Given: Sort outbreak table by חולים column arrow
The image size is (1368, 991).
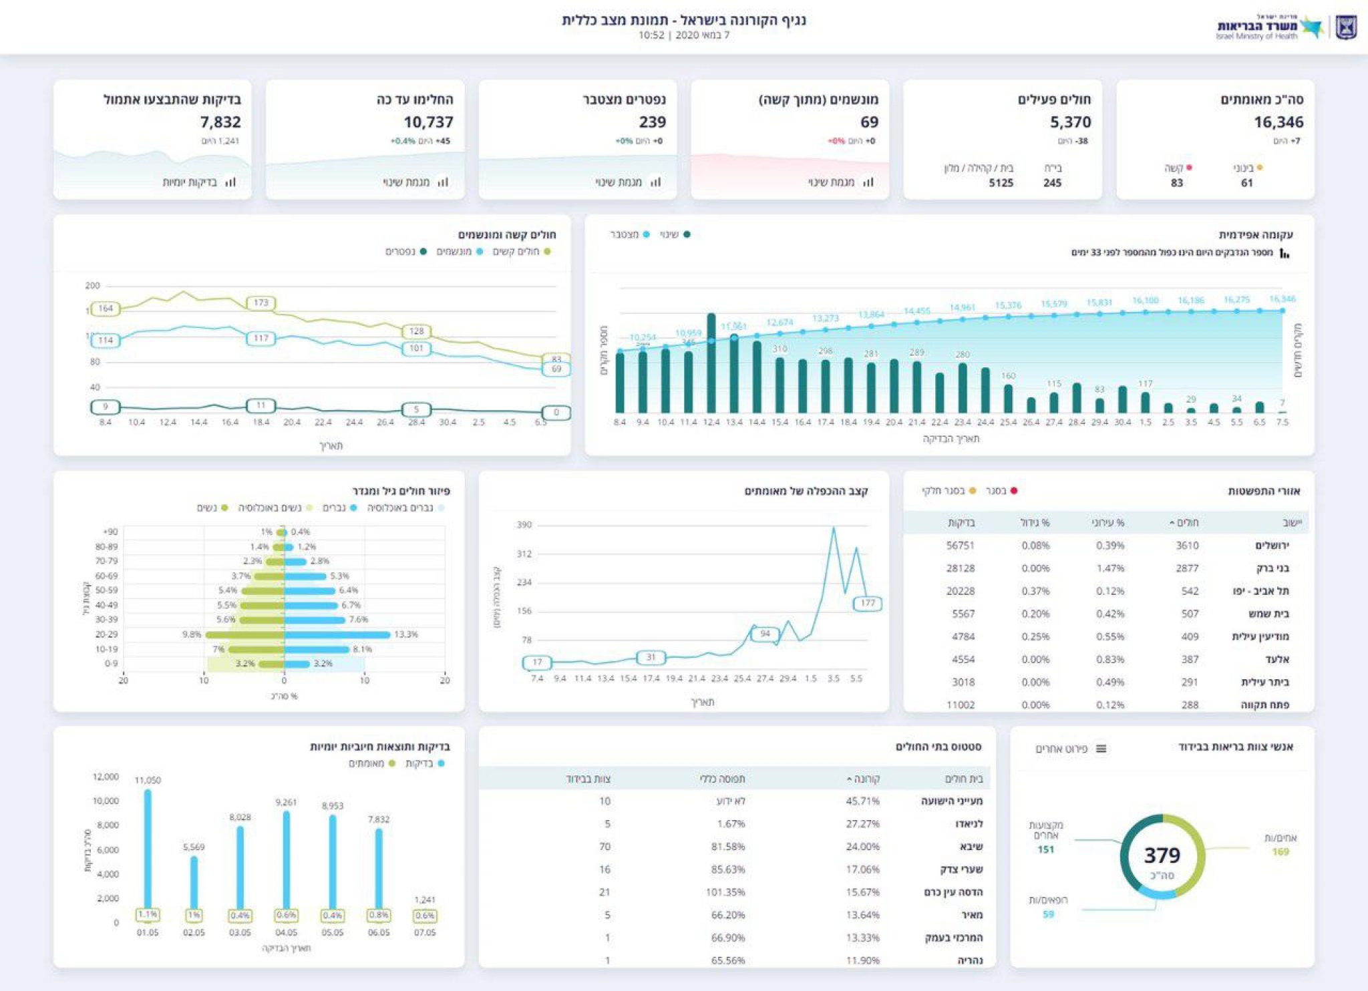Looking at the screenshot, I should point(1172,523).
